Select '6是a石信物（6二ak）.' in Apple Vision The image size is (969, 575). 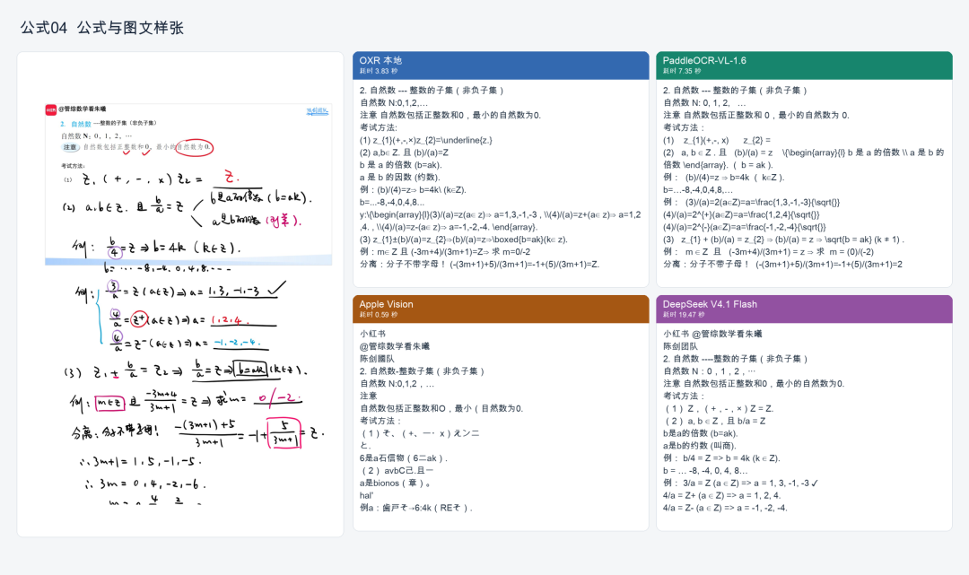click(x=404, y=458)
